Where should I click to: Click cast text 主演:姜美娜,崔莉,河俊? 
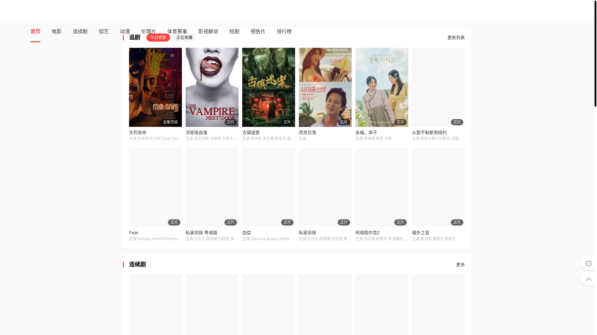point(373,139)
